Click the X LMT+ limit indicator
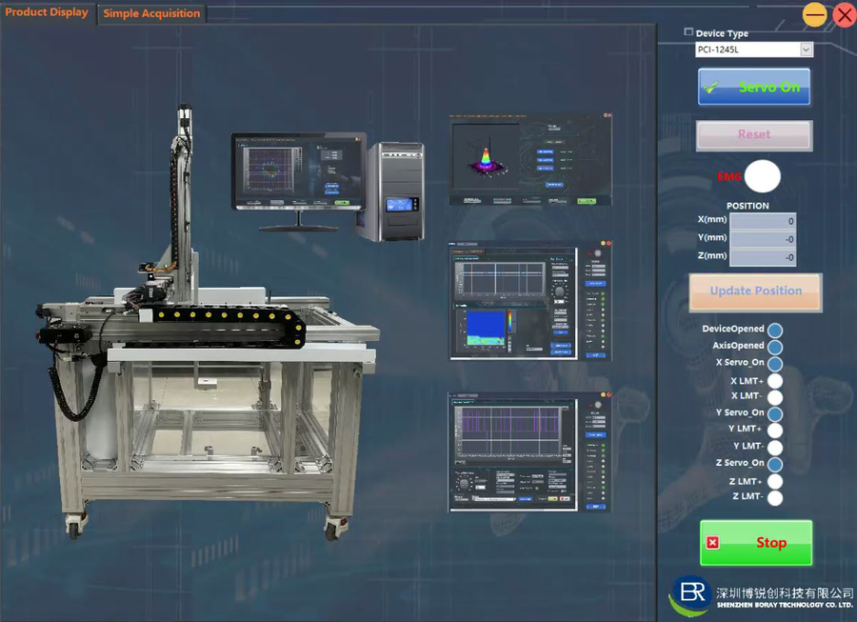This screenshot has width=857, height=622. (775, 381)
